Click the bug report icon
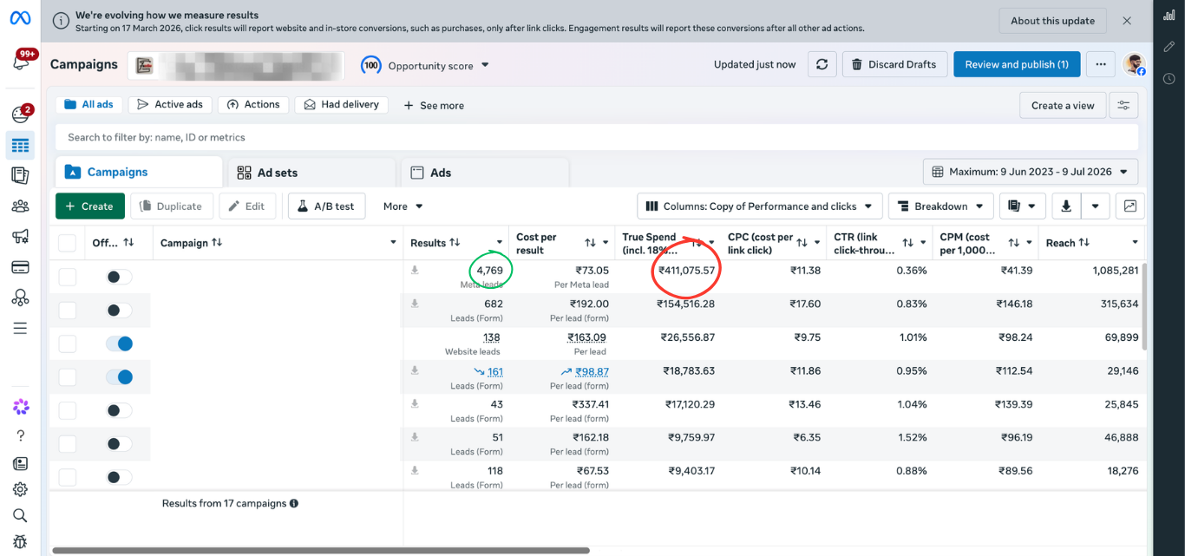The width and height of the screenshot is (1185, 556). (x=21, y=542)
